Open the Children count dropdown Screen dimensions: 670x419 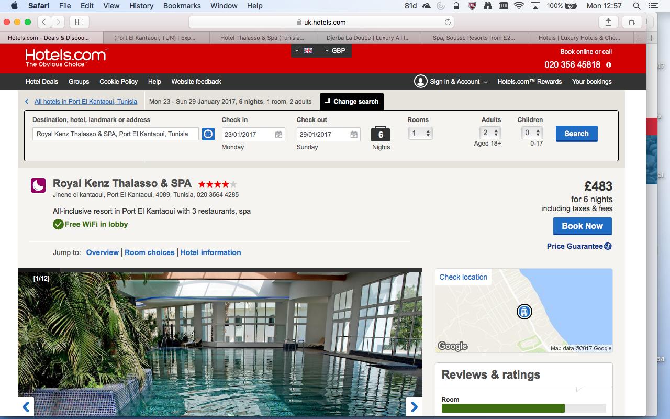tap(533, 133)
